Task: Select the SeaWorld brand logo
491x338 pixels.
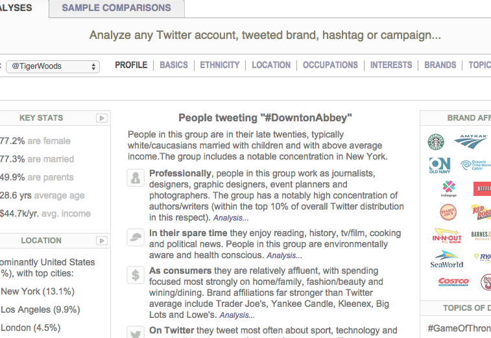Action: 446,260
